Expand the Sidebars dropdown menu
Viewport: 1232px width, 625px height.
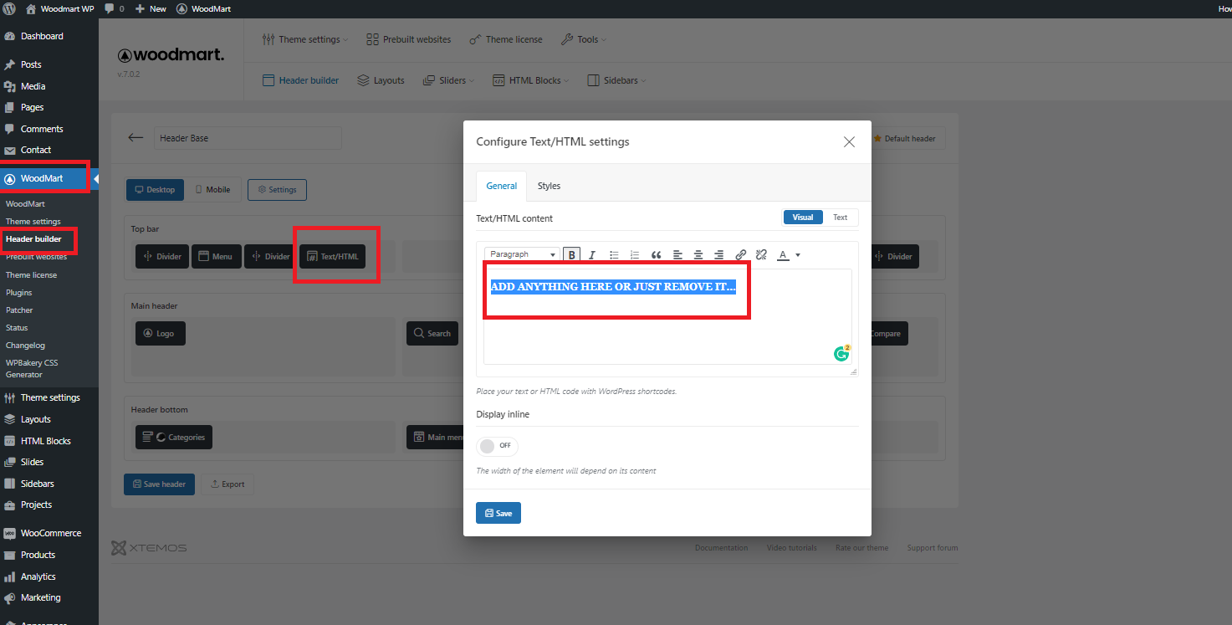click(616, 80)
